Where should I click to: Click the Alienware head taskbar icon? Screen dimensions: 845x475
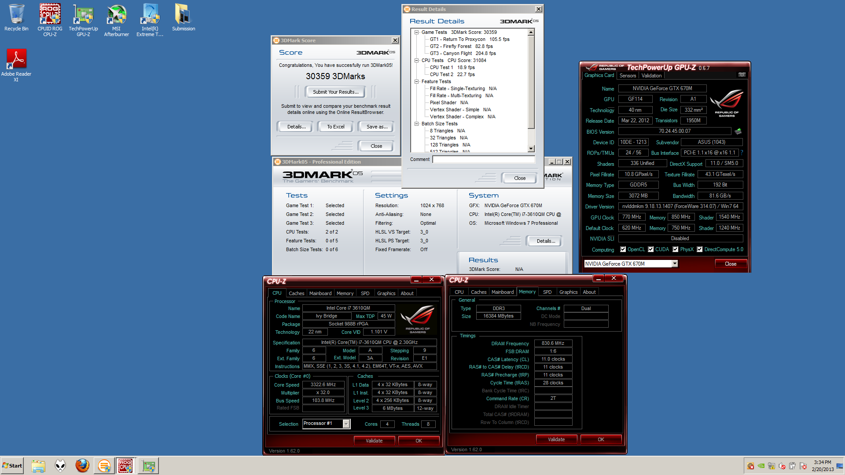point(60,466)
